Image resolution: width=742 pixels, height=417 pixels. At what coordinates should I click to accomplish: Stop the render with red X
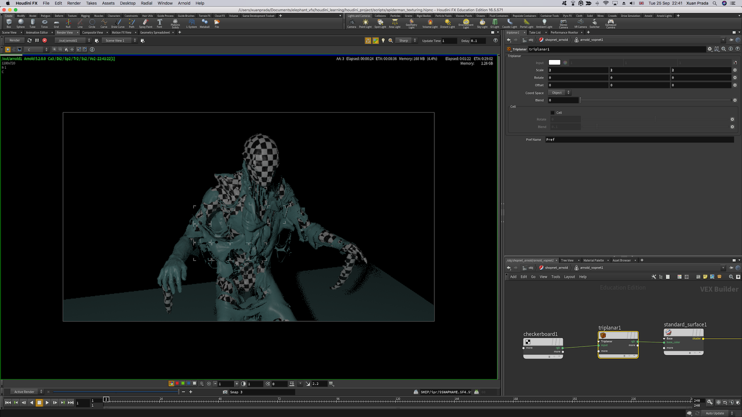(x=45, y=41)
